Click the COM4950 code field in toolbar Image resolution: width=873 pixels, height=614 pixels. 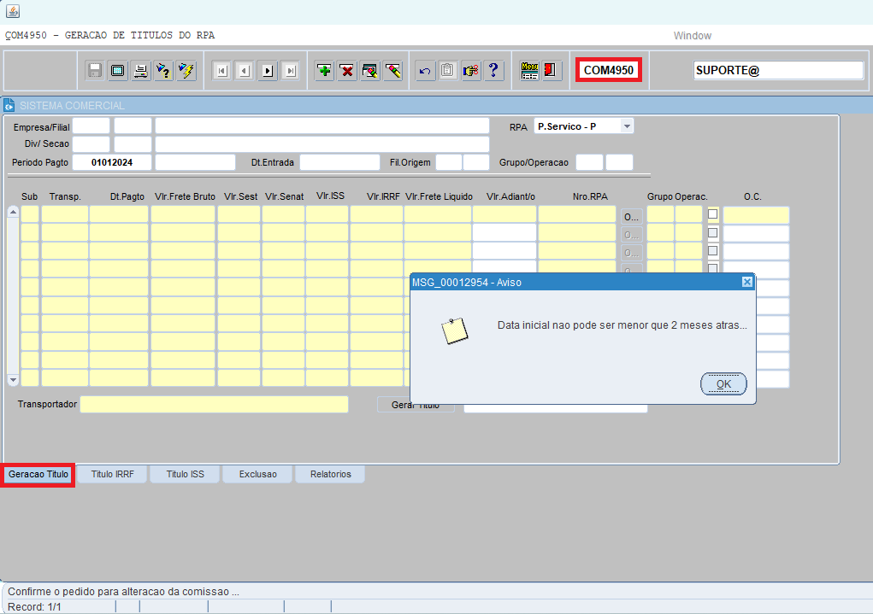609,70
